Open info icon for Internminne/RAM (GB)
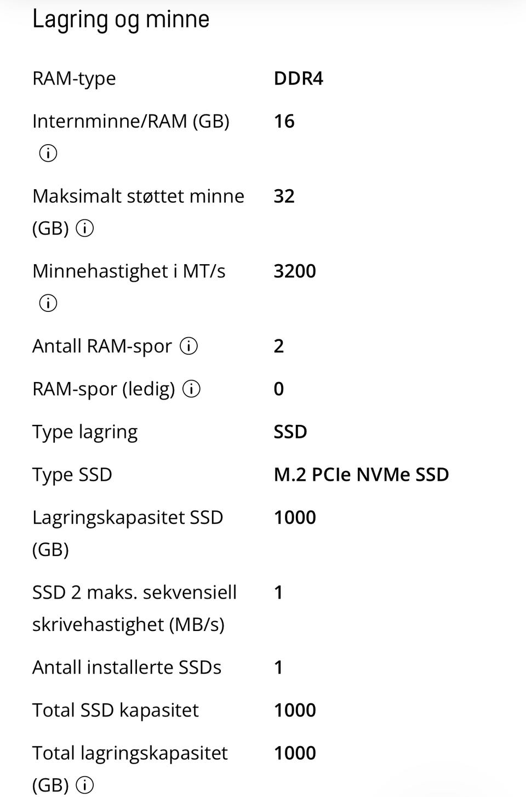The height and width of the screenshot is (797, 526). pyautogui.click(x=48, y=153)
